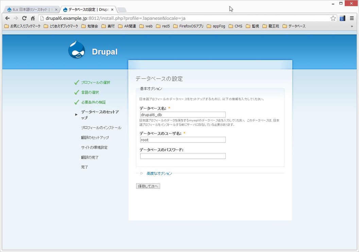Open a new tab button

click(x=122, y=10)
